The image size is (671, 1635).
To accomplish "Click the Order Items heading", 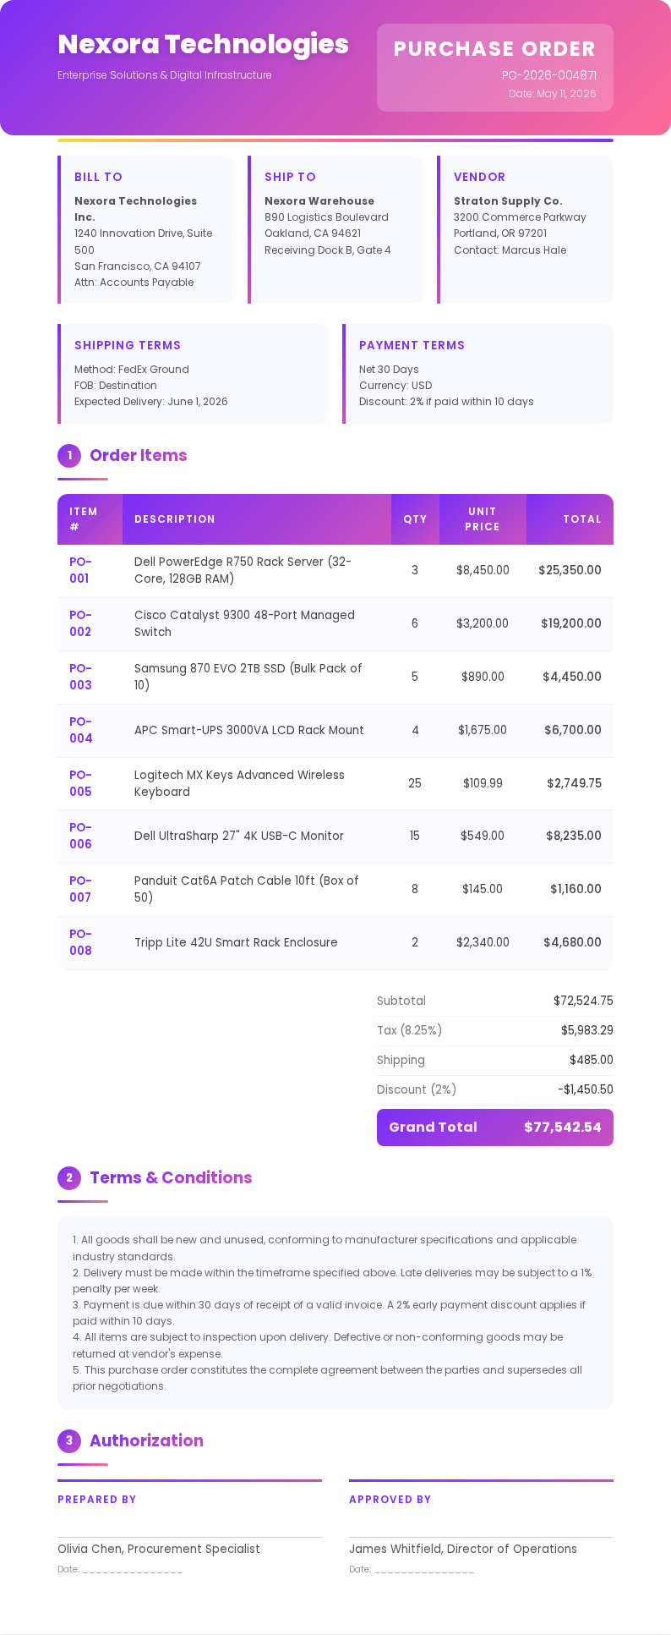I will (139, 455).
